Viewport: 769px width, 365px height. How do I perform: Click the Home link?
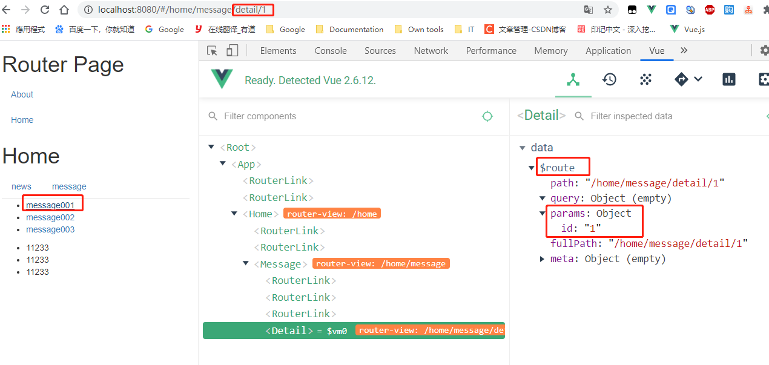point(22,120)
